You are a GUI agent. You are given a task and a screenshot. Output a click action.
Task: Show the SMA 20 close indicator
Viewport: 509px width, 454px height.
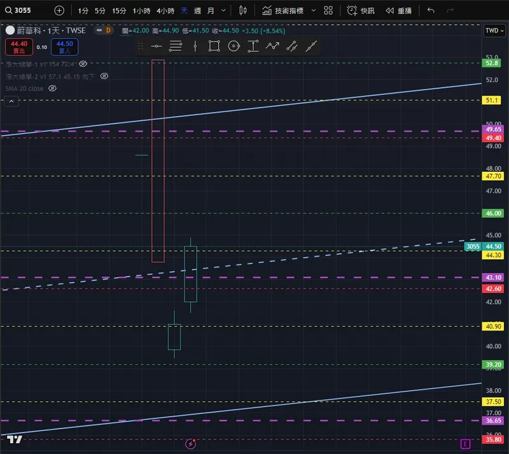point(53,89)
